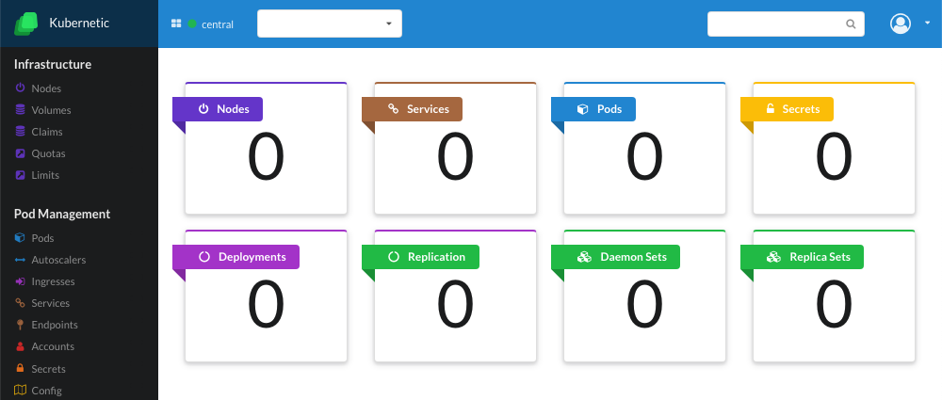Go to Ingresses in the sidebar
The height and width of the screenshot is (400, 942).
tap(53, 281)
